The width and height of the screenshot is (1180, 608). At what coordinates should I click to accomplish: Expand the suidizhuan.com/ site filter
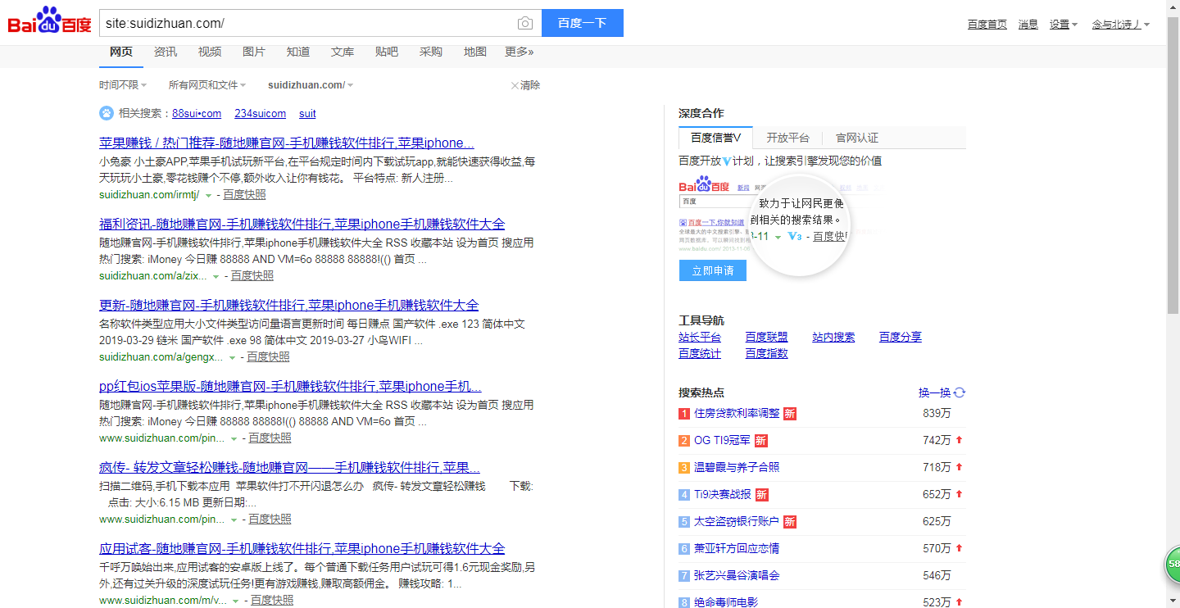pos(311,85)
